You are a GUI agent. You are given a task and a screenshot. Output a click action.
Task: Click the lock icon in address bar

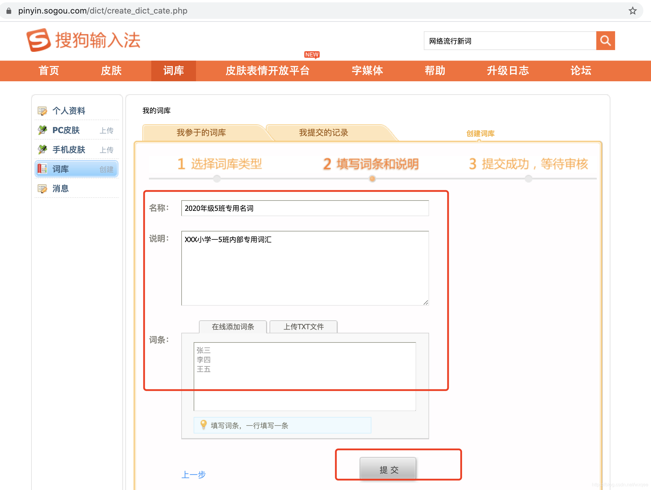tap(9, 11)
